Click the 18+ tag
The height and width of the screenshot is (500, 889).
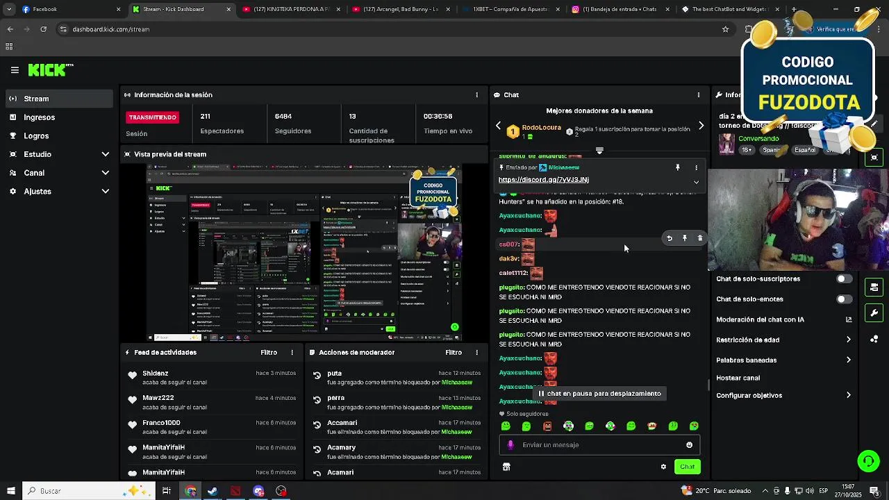click(747, 150)
